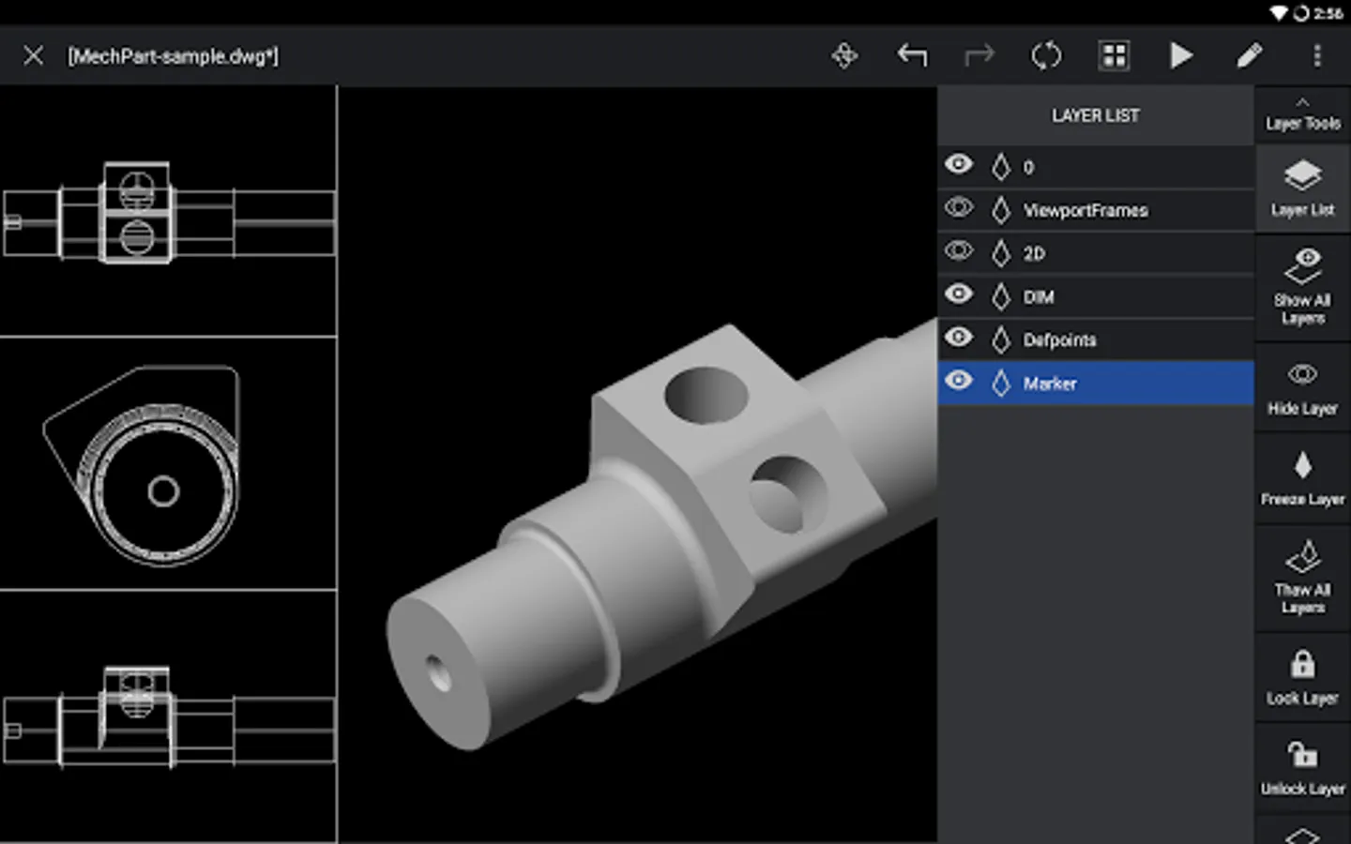
Task: Click the Lock Layer tool
Action: (1302, 677)
